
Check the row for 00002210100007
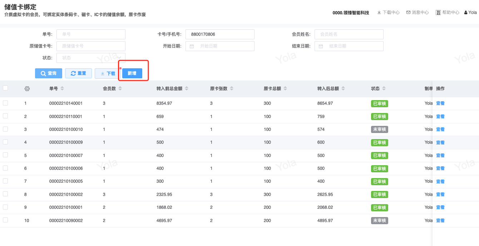5,155
